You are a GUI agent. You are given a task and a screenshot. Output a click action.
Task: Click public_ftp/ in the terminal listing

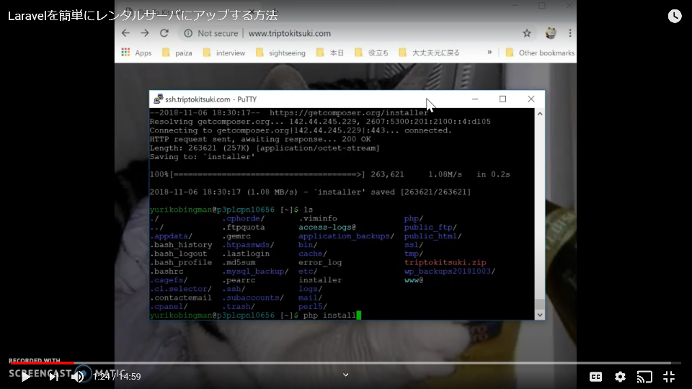click(430, 227)
